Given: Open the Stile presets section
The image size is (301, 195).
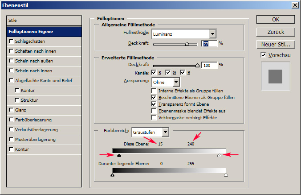Looking at the screenshot, I should [x=44, y=21].
